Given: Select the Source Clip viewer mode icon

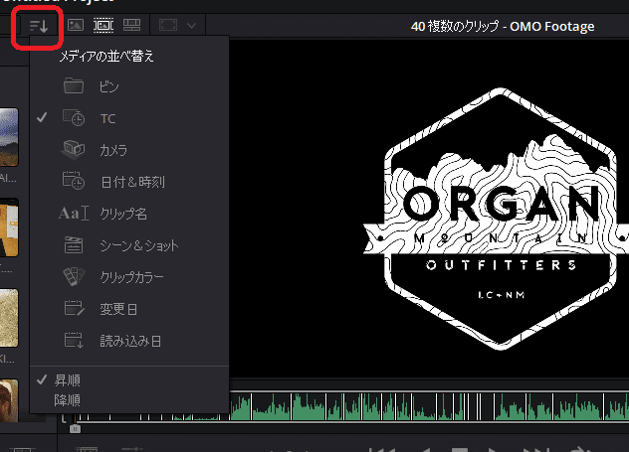Looking at the screenshot, I should [76, 25].
